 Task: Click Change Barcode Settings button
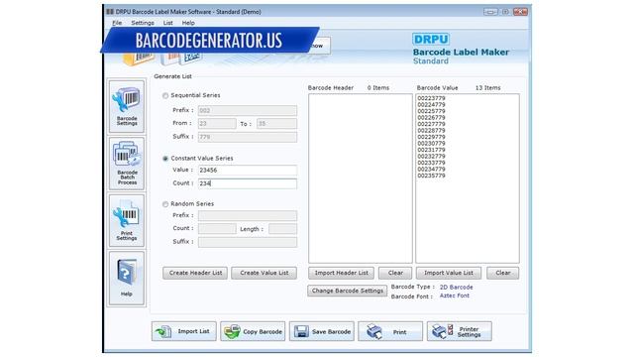coord(348,291)
